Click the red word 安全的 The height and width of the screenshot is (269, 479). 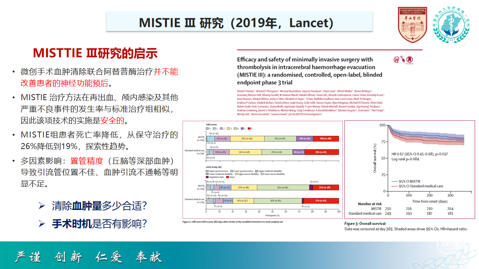pos(112,121)
